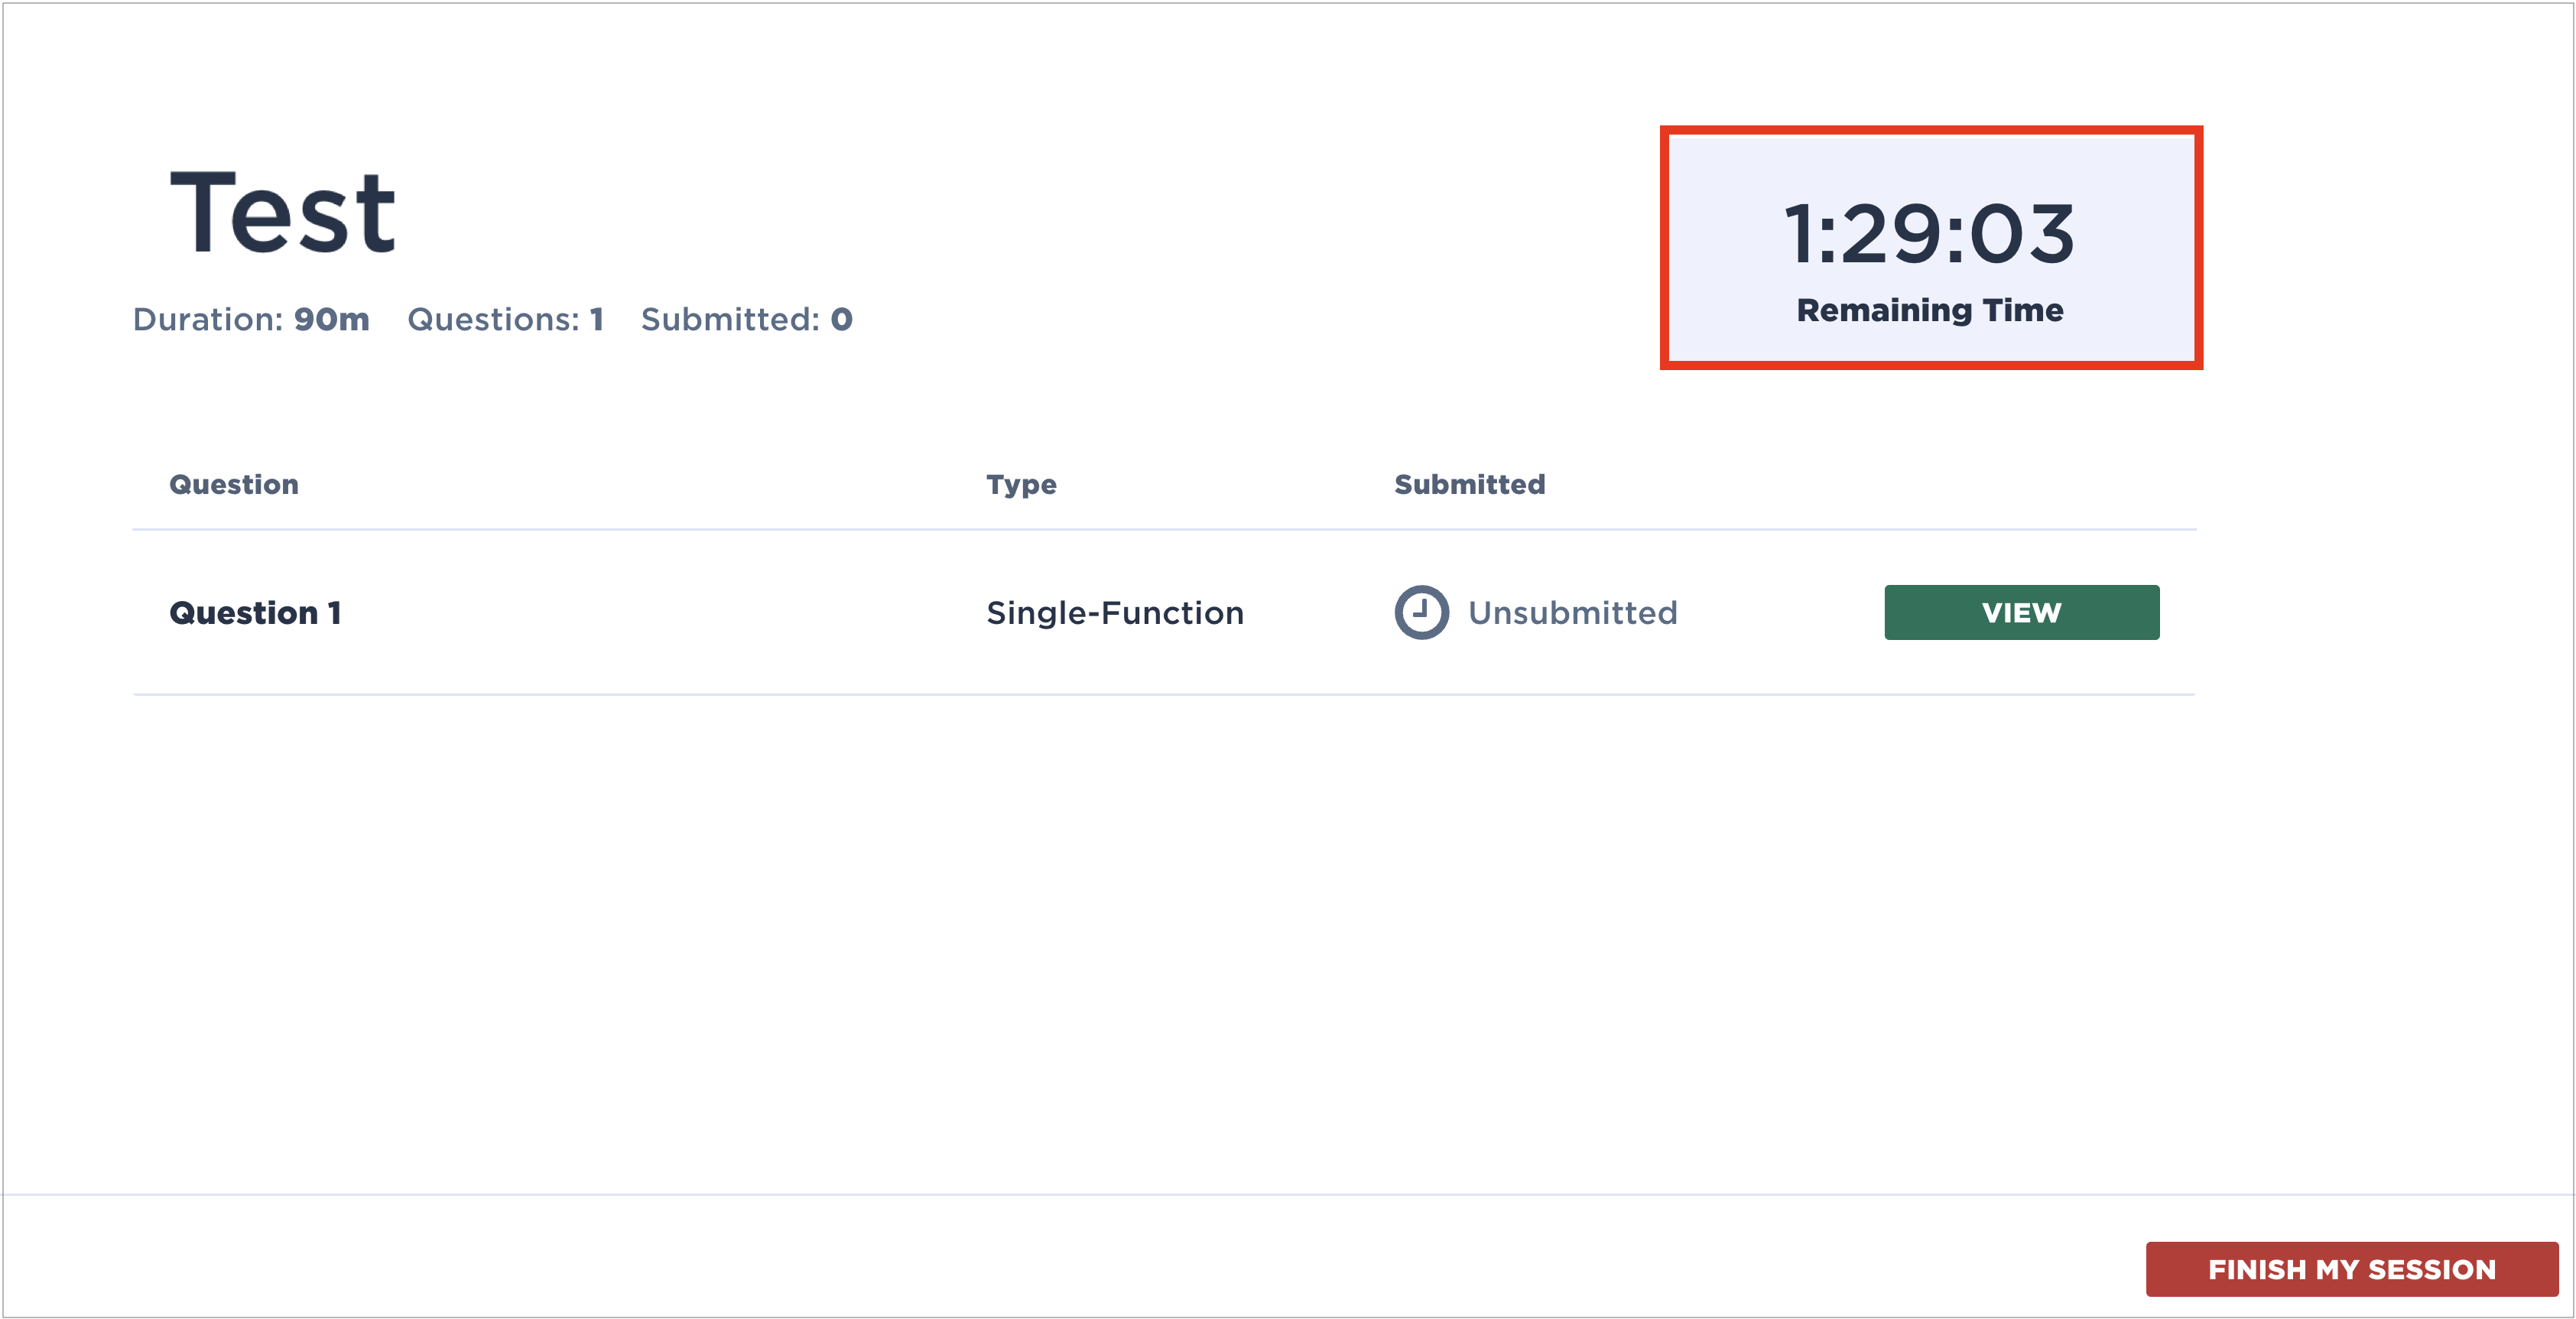
Task: Click the 1:29:03 countdown timer
Action: pos(1929,234)
